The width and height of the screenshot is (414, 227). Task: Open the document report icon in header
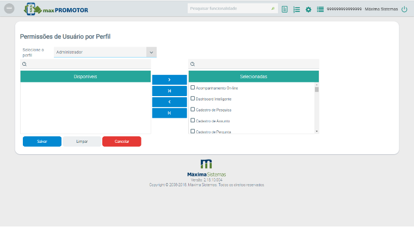pyautogui.click(x=285, y=9)
